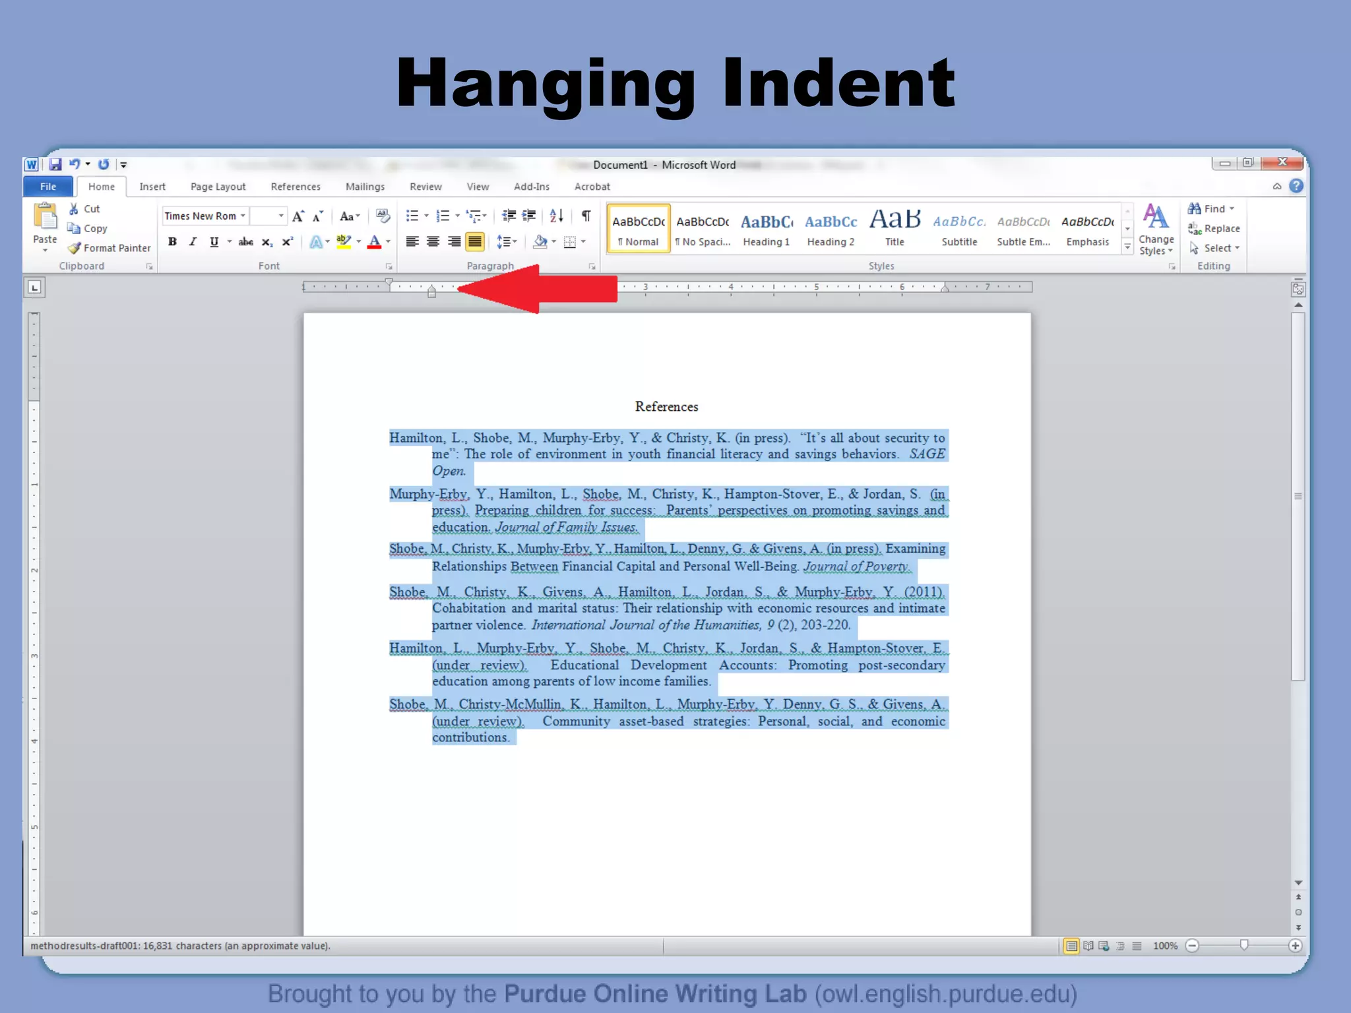Open the View tab
The height and width of the screenshot is (1013, 1351).
[478, 187]
